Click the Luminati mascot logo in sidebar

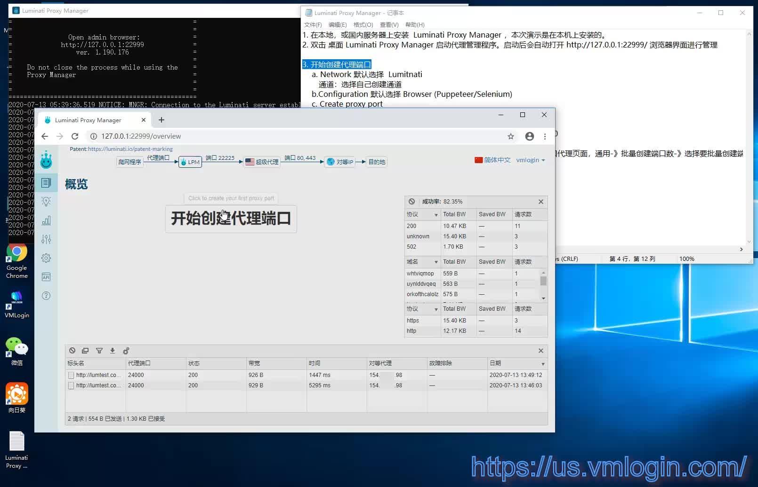[x=46, y=160]
